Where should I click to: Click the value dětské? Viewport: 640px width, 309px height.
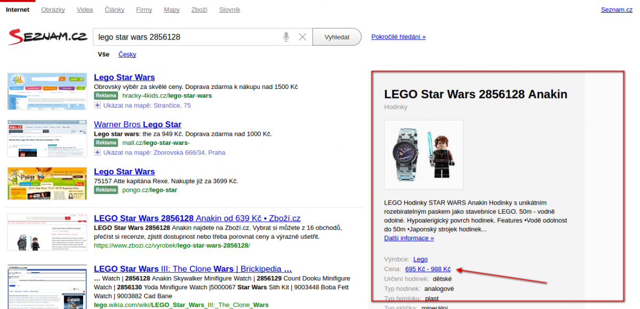point(442,279)
